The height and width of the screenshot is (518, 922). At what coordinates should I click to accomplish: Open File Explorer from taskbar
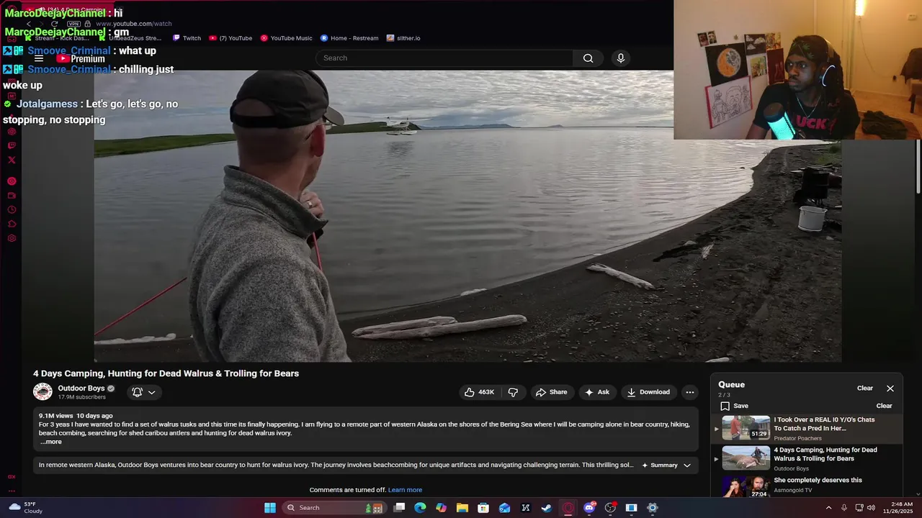pos(462,508)
